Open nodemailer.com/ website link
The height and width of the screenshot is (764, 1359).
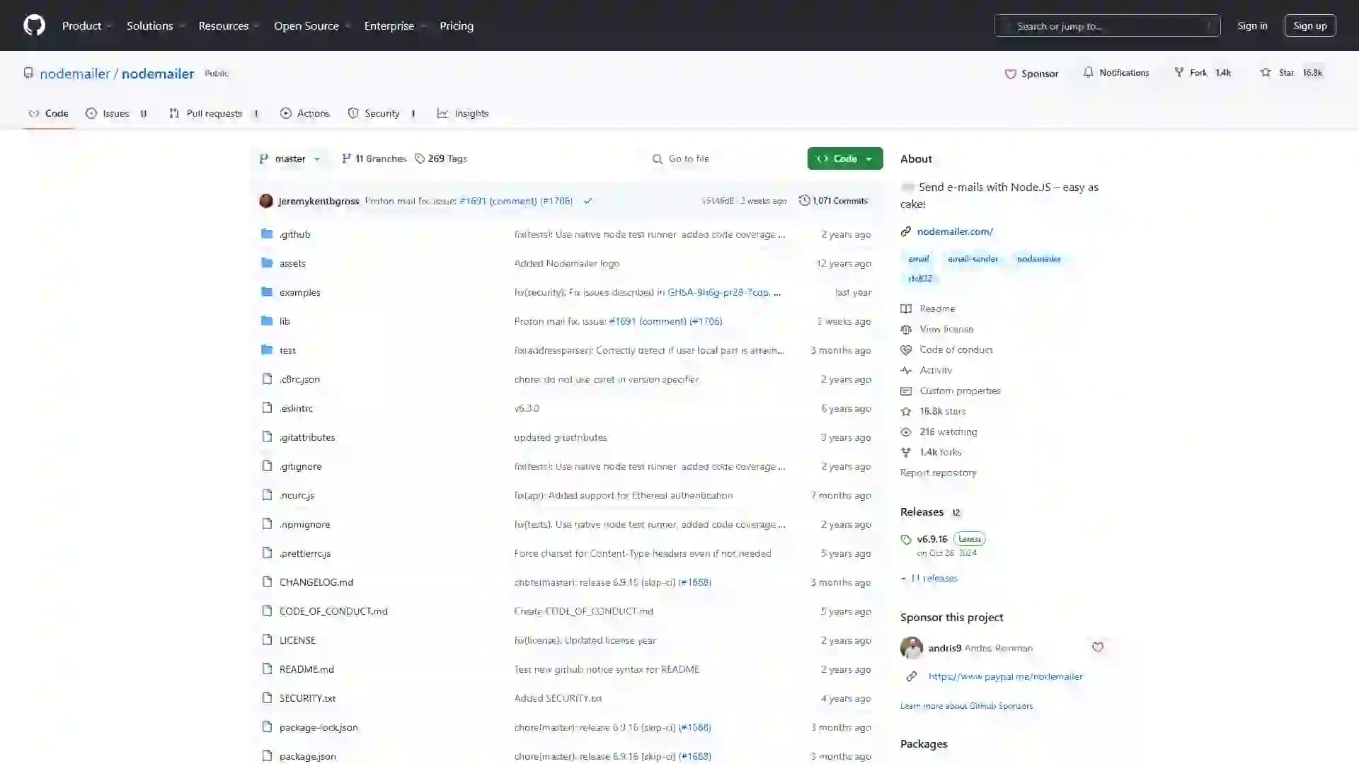coord(955,231)
